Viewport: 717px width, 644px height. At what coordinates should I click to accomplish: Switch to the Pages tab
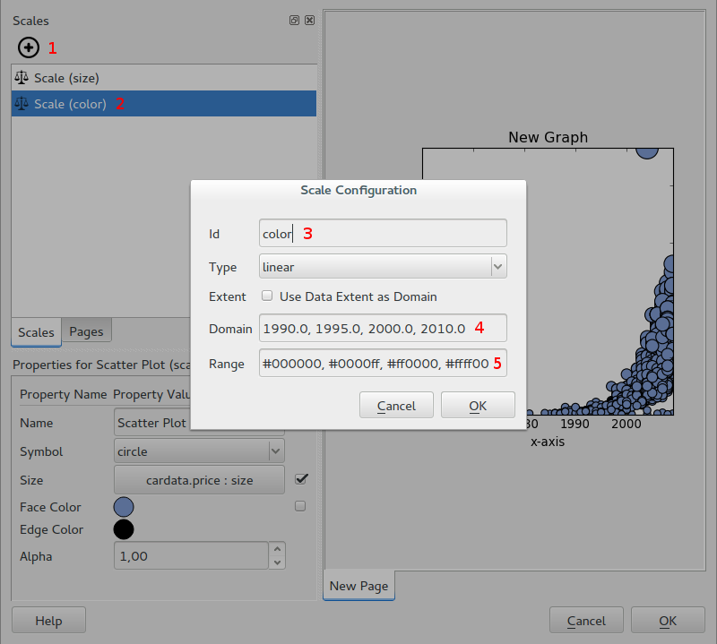click(x=86, y=331)
